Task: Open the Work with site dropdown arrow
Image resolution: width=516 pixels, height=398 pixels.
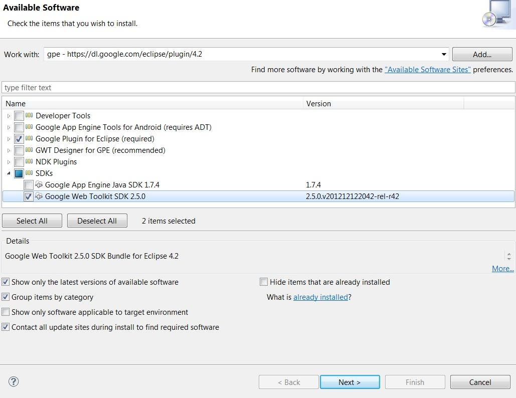Action: (444, 54)
